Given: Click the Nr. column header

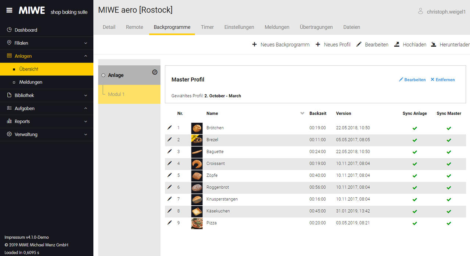Looking at the screenshot, I should point(180,113).
